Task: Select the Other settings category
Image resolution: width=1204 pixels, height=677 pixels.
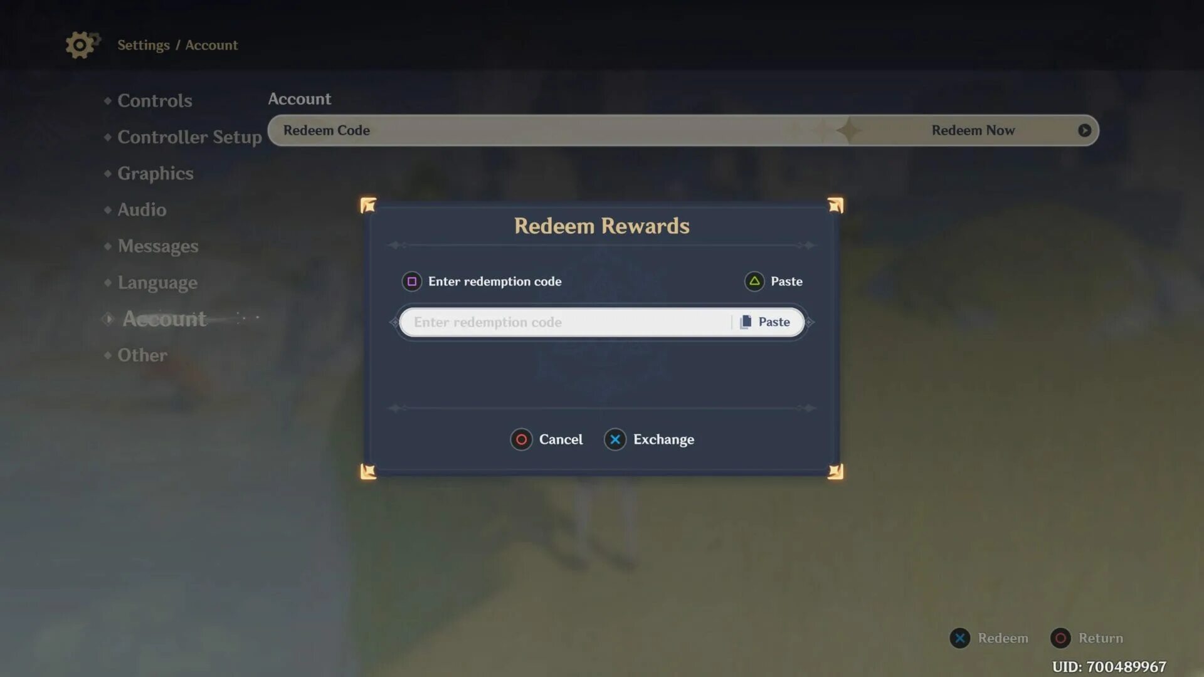Action: pyautogui.click(x=142, y=355)
